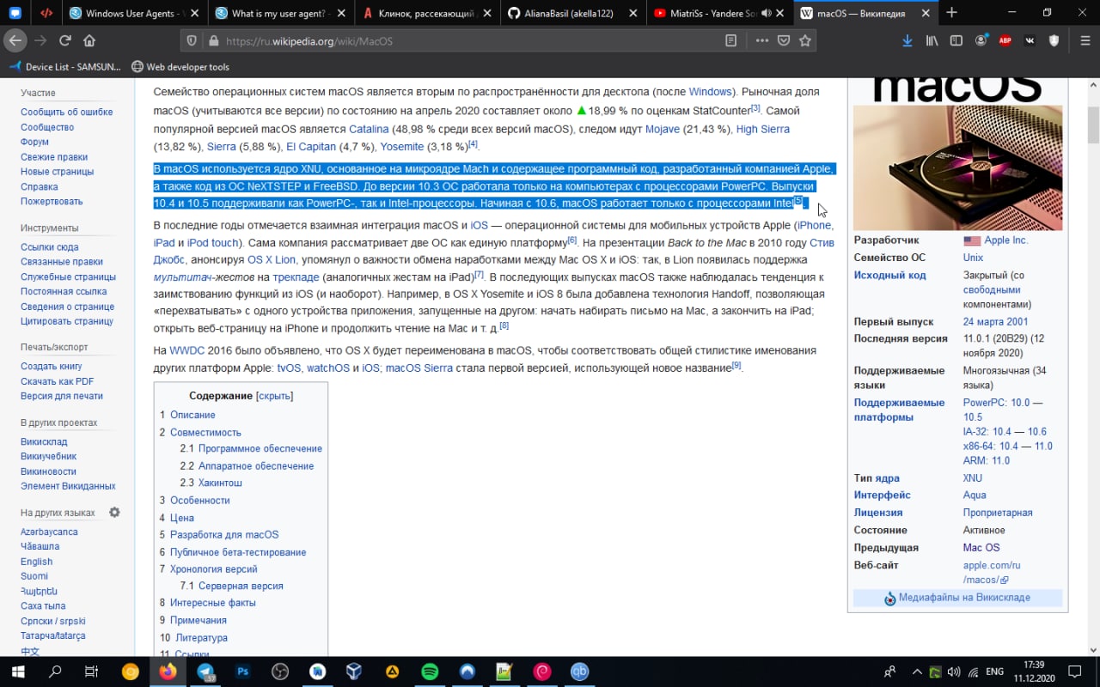The width and height of the screenshot is (1100, 687).
Task: Switch to Клинок, рассекающий tab
Action: coord(426,13)
